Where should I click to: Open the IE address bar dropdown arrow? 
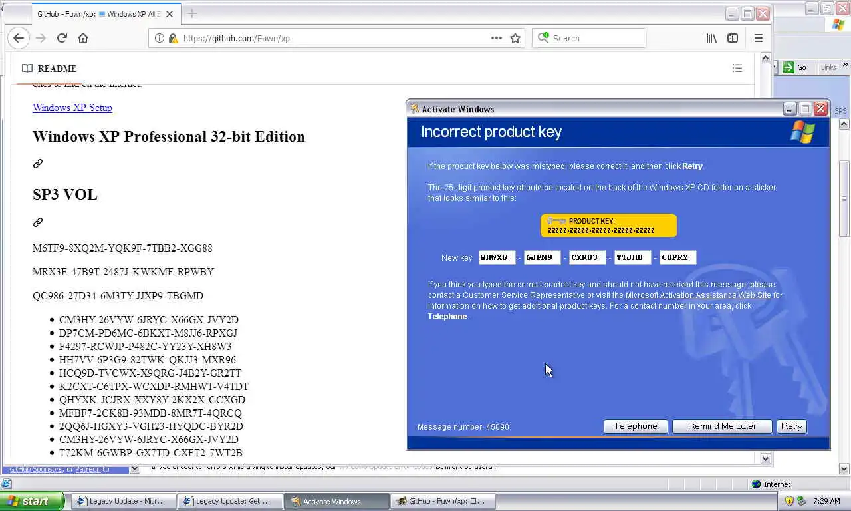click(775, 67)
